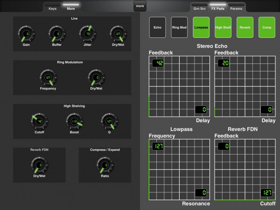
Task: Click the High Shelving Boost knob
Action: 74,121
